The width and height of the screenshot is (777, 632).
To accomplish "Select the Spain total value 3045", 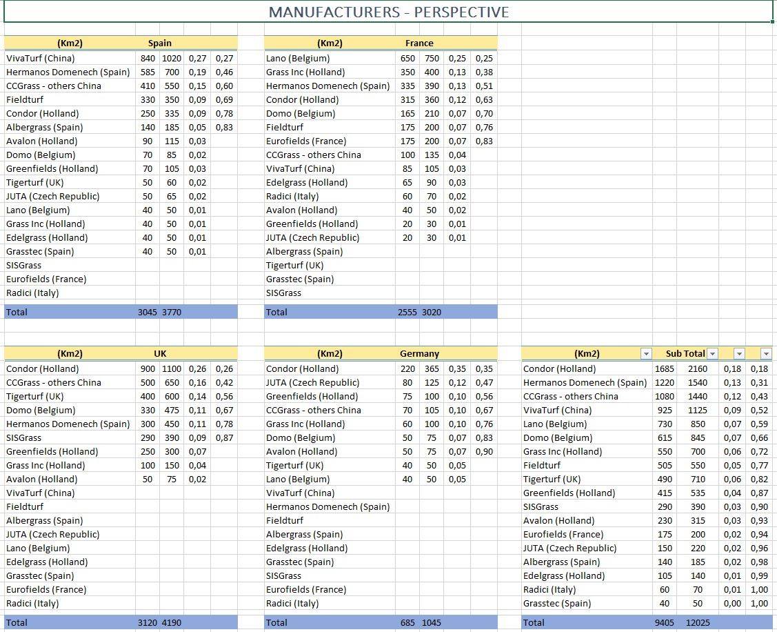I will point(147,312).
